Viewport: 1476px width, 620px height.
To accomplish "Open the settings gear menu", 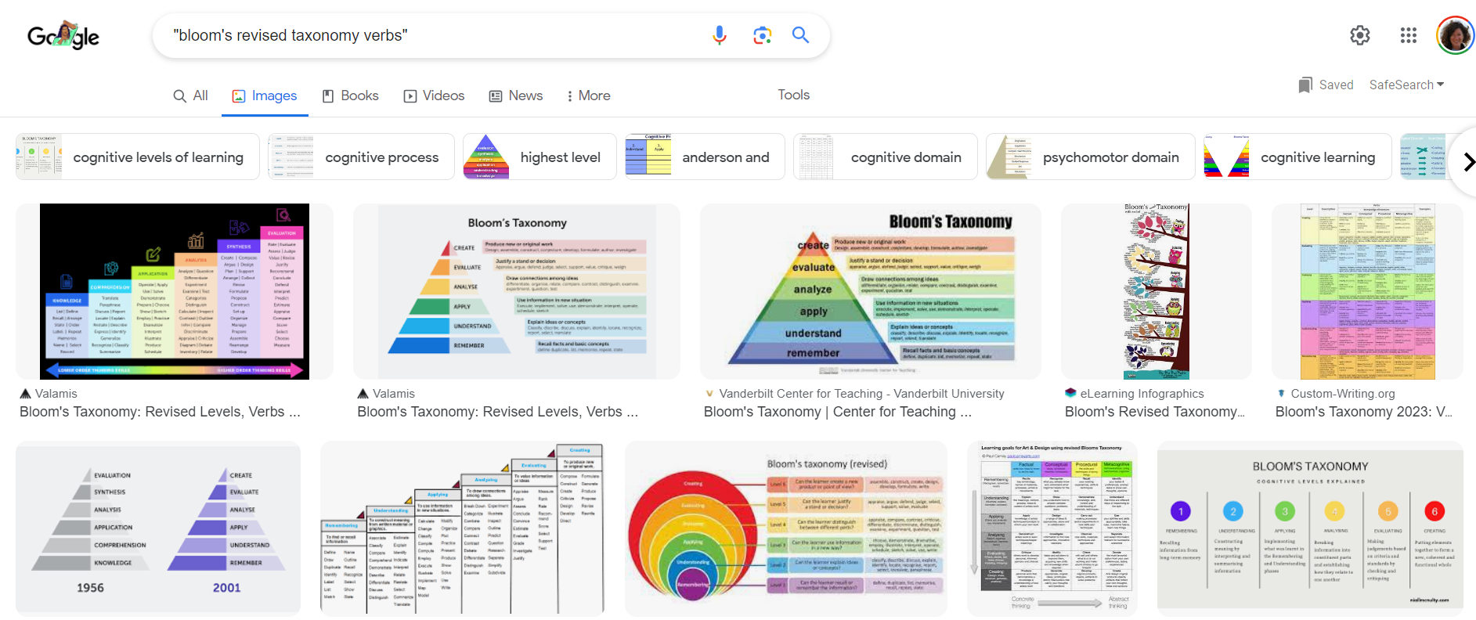I will click(1360, 35).
